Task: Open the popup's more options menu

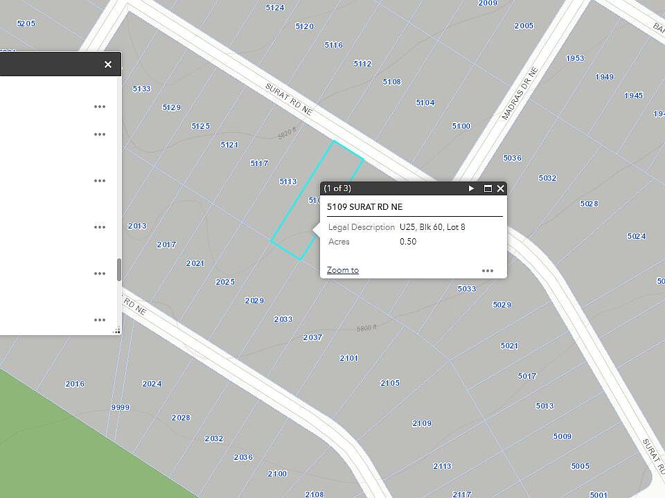Action: tap(487, 271)
